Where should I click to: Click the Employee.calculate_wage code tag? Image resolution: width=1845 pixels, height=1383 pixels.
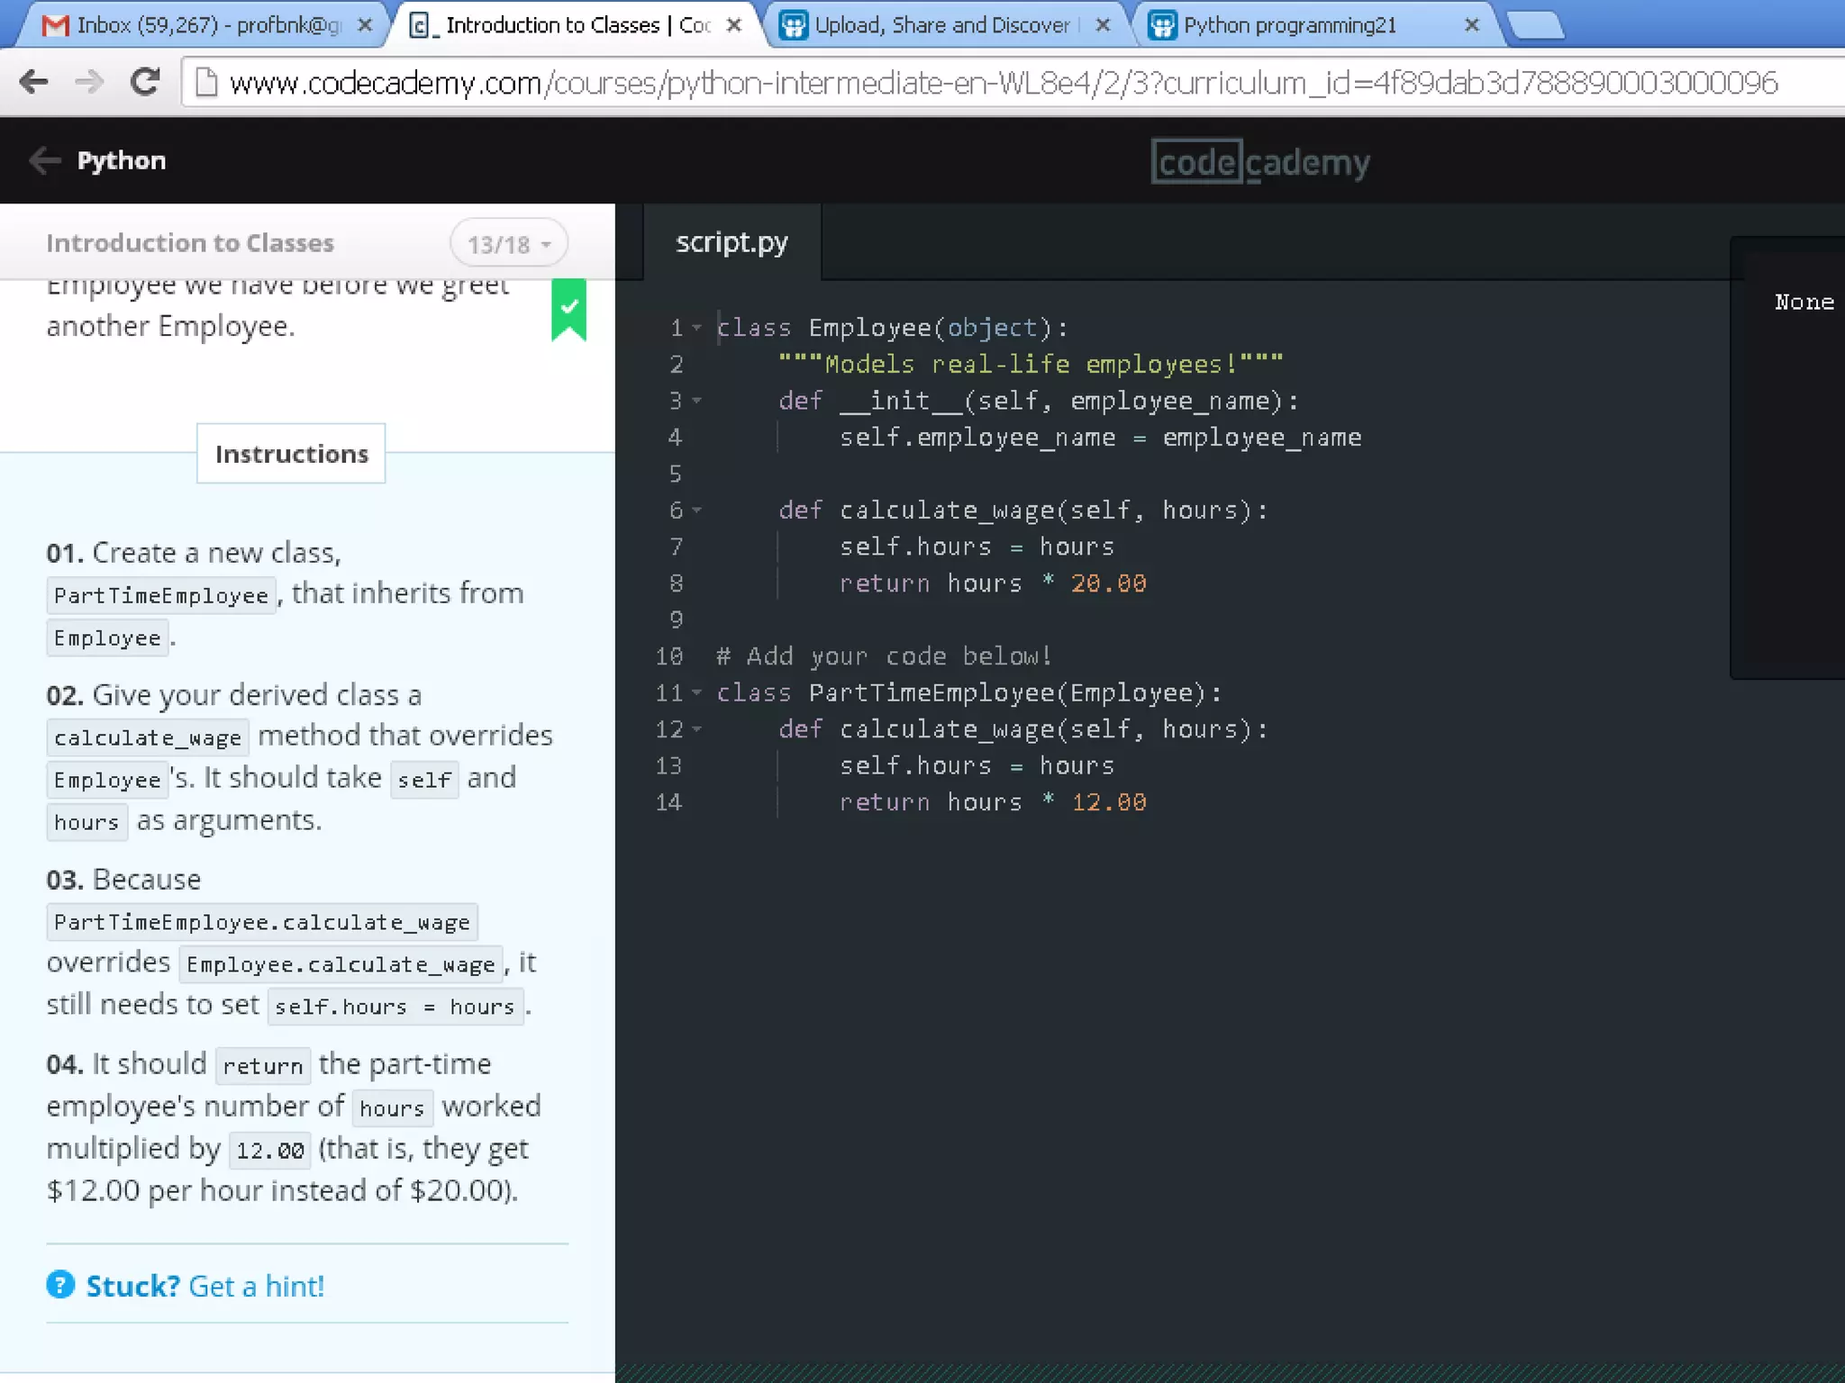click(341, 964)
